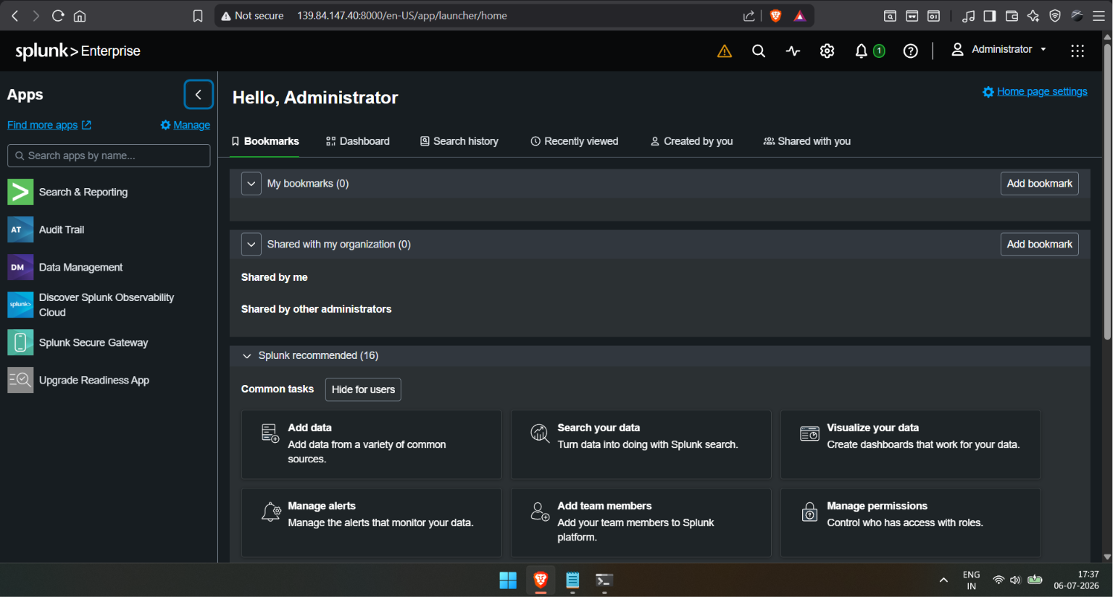The width and height of the screenshot is (1113, 597).
Task: Open the browser sidebar panel icon
Action: tap(990, 16)
